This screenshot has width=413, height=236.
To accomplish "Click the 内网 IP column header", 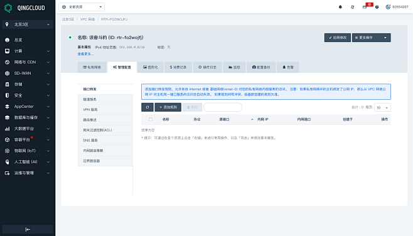I will point(263,119).
